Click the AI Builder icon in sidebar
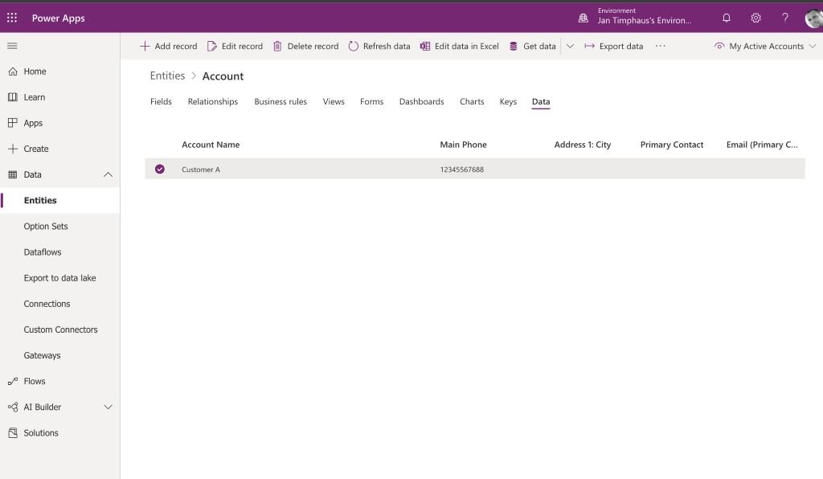The height and width of the screenshot is (479, 823). coord(13,407)
